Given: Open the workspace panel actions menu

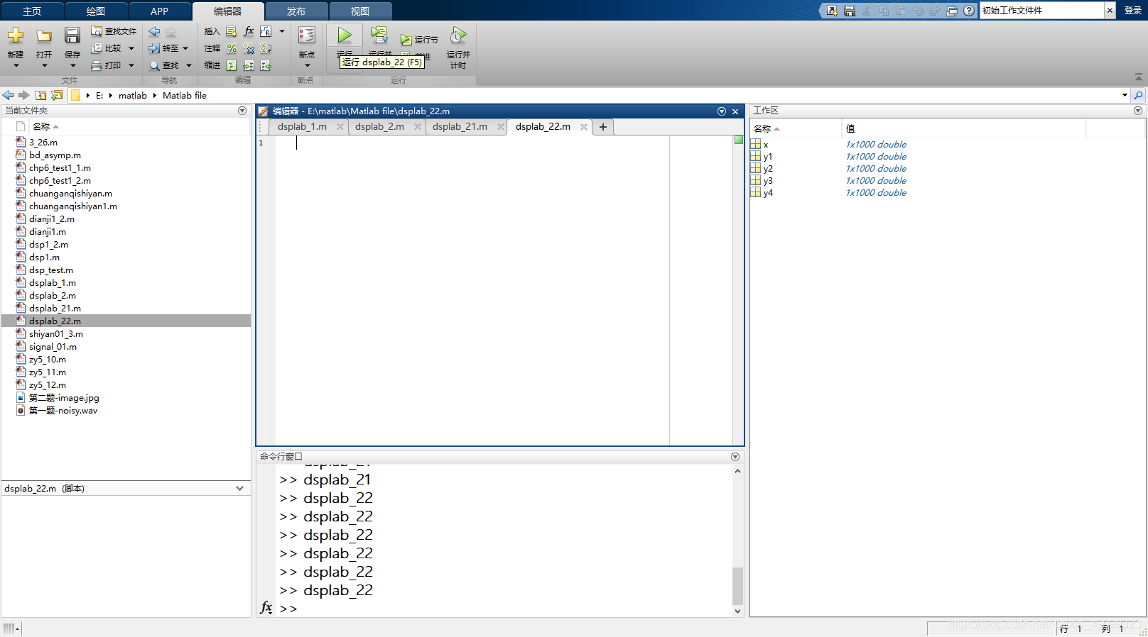Looking at the screenshot, I should click(x=1138, y=111).
